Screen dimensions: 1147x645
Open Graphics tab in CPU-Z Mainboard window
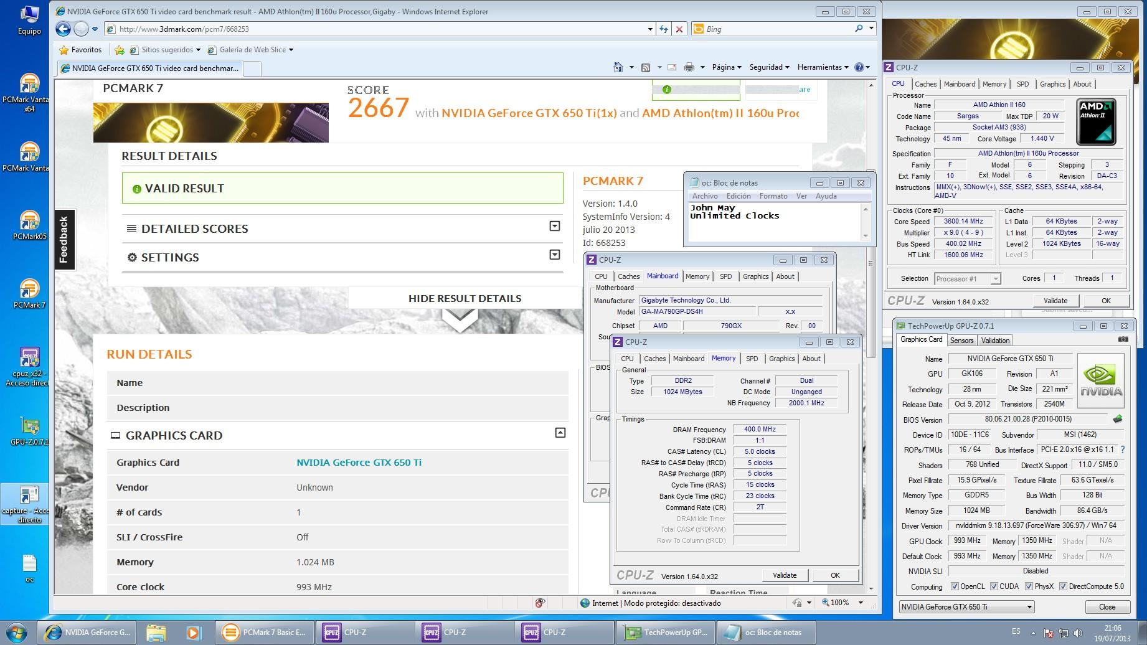[x=755, y=276]
